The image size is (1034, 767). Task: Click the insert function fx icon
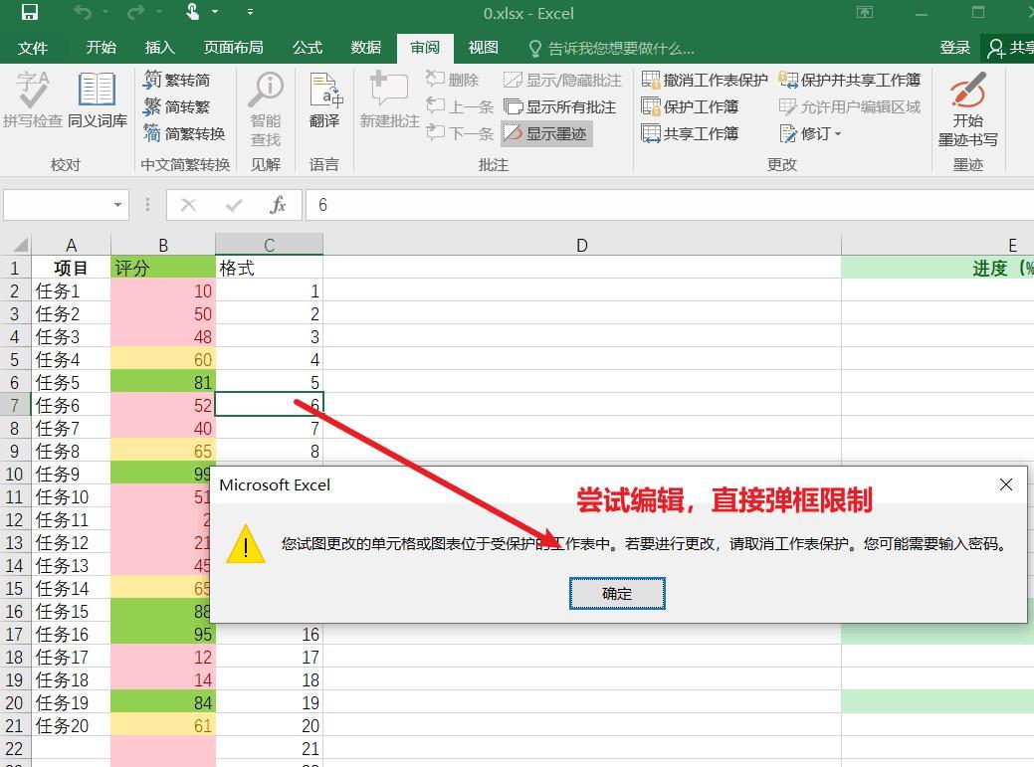279,205
